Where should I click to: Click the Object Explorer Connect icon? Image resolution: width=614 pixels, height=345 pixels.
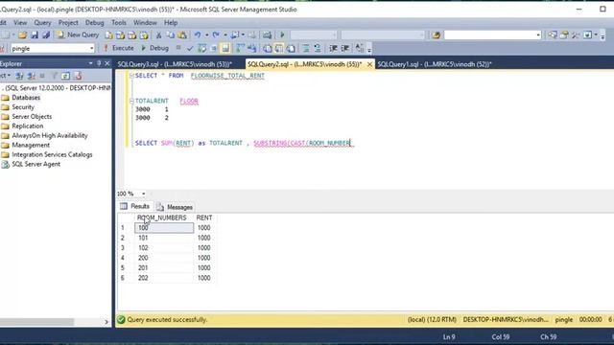point(19,76)
